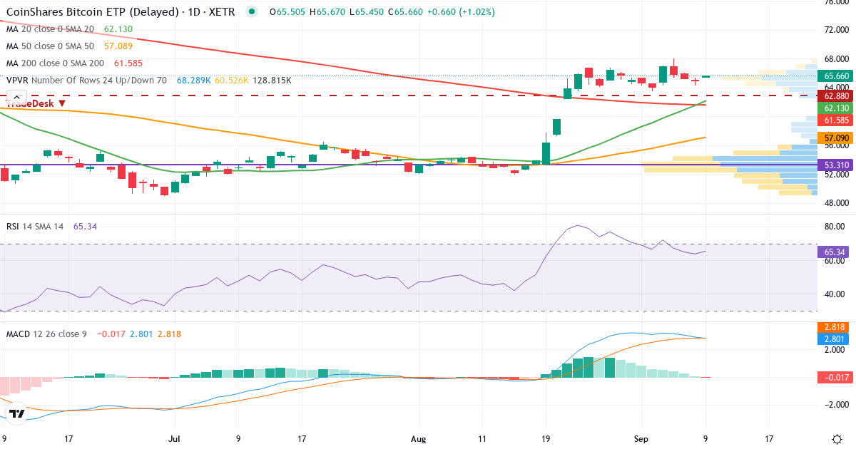Click VPVR down volume 60.526K
The height and width of the screenshot is (449, 856).
231,81
